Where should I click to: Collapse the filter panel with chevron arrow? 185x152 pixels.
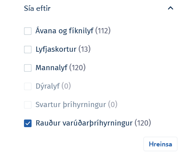click(171, 8)
